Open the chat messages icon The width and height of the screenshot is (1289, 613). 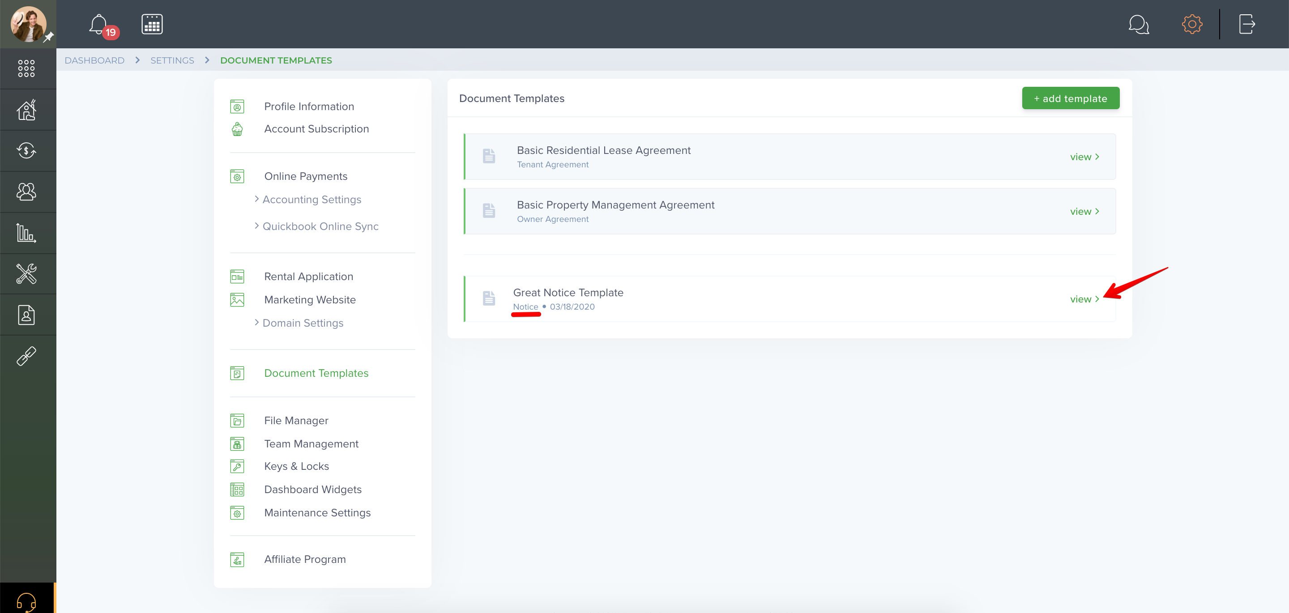[1138, 24]
